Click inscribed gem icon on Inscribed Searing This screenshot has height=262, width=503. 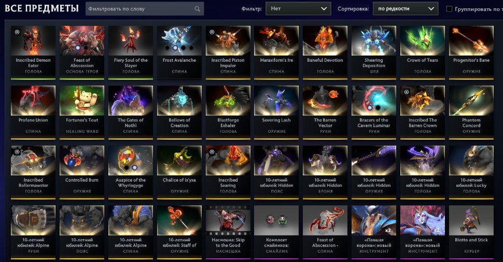point(212,152)
